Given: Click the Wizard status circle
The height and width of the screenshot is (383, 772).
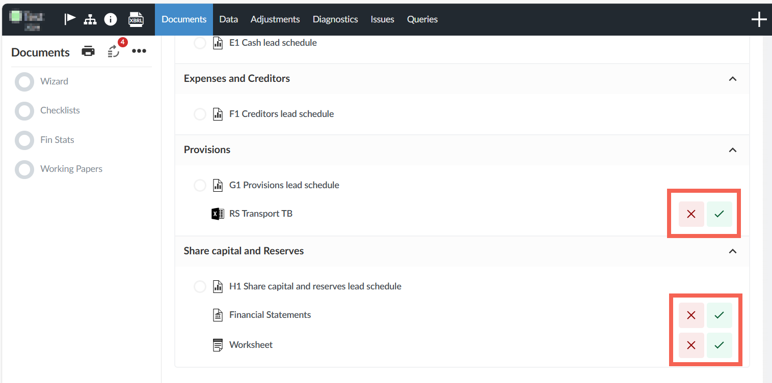Looking at the screenshot, I should coord(24,81).
